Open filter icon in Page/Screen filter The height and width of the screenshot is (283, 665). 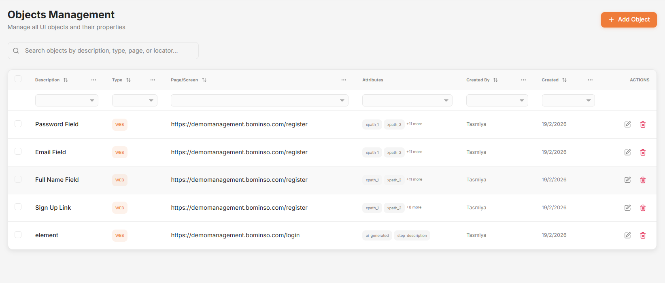coord(342,100)
